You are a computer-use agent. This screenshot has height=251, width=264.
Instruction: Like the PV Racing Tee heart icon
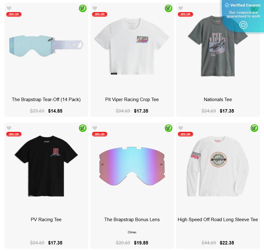pos(9,128)
